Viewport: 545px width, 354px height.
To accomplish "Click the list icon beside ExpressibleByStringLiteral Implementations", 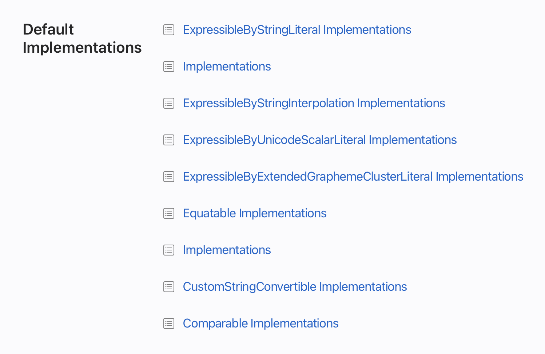I will point(169,30).
